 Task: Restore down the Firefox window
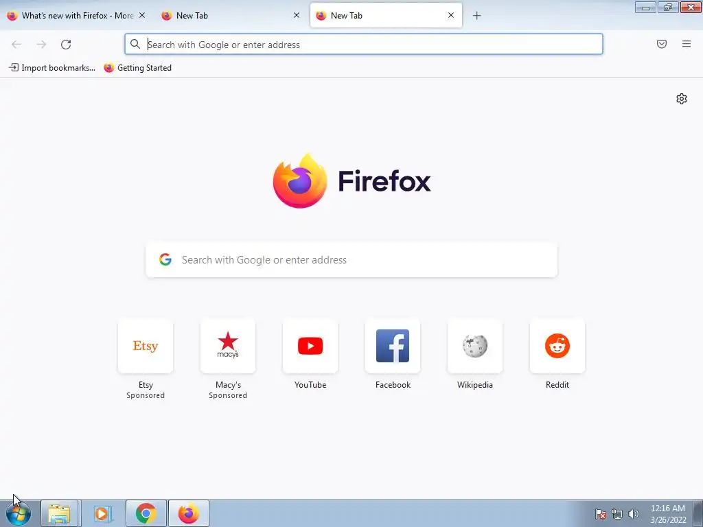pyautogui.click(x=668, y=7)
